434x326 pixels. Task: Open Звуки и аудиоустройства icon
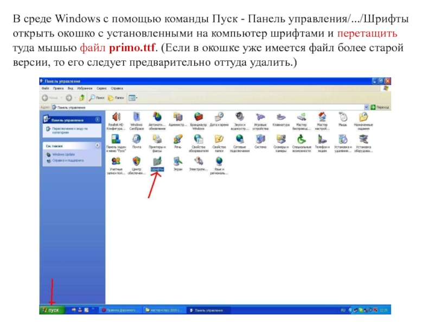click(240, 121)
